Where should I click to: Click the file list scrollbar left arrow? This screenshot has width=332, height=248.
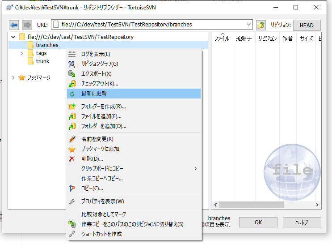pyautogui.click(x=215, y=205)
